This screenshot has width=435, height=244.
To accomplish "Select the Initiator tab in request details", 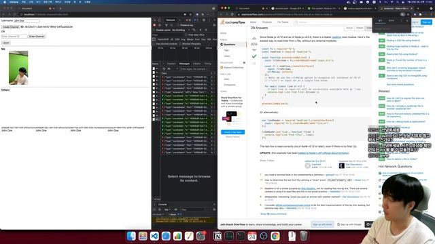I will click(x=196, y=64).
